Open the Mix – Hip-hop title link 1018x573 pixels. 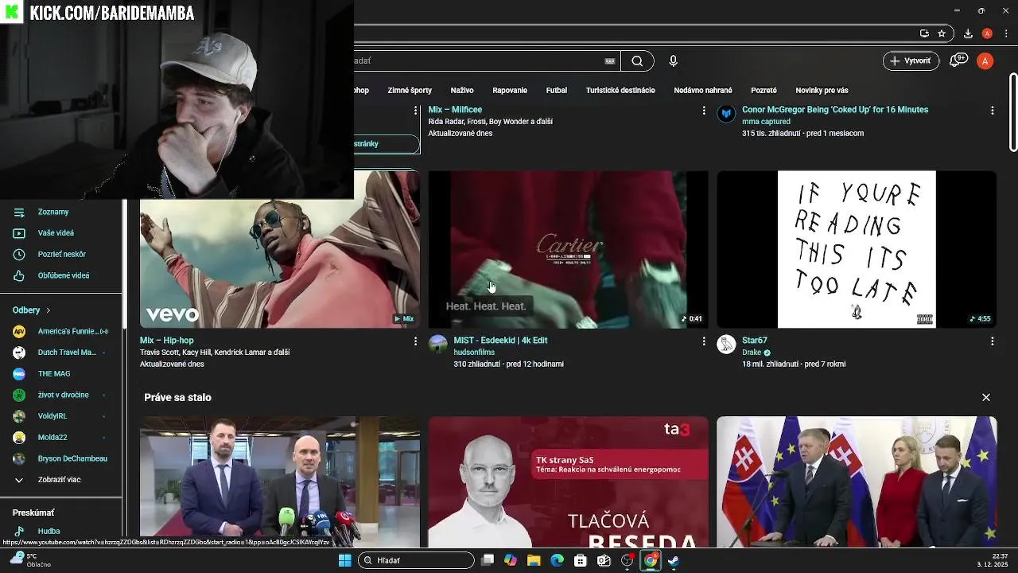tap(167, 341)
